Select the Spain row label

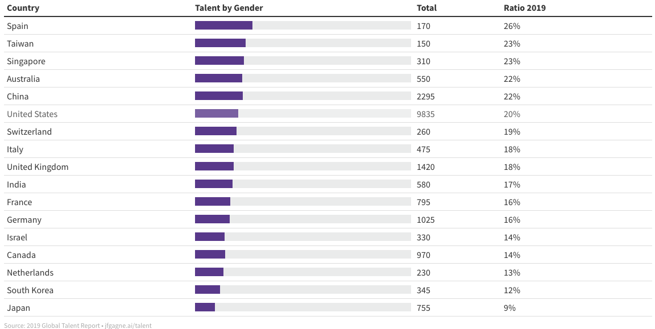tap(18, 26)
